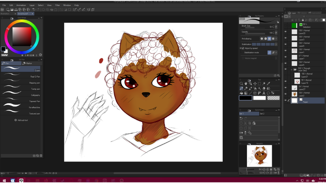Select the transparent color swatch
The height and width of the screenshot is (183, 326).
[273, 98]
